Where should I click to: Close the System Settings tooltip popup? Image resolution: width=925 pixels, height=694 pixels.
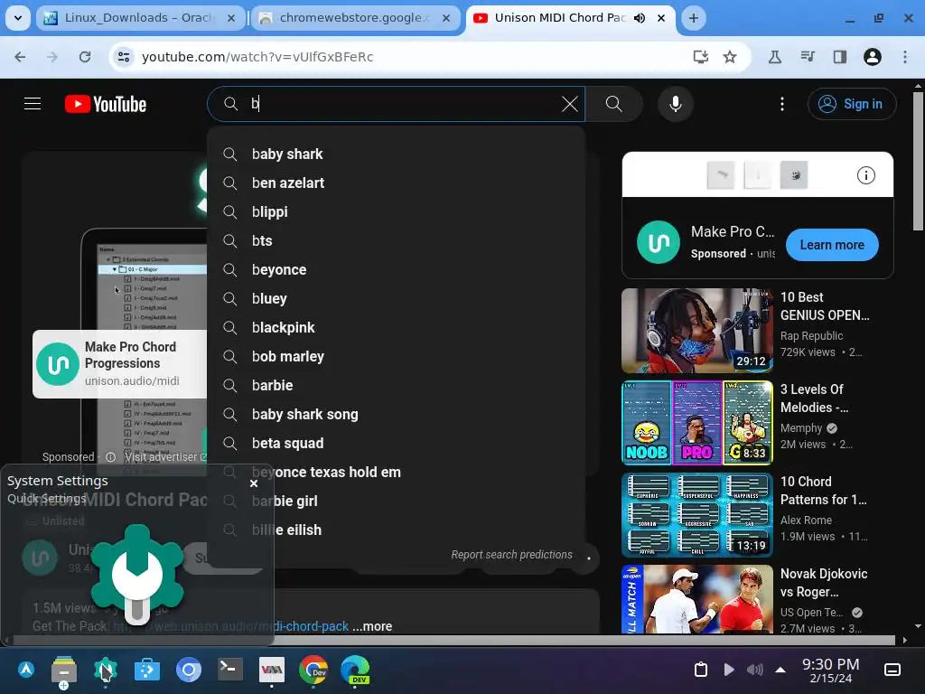(254, 483)
